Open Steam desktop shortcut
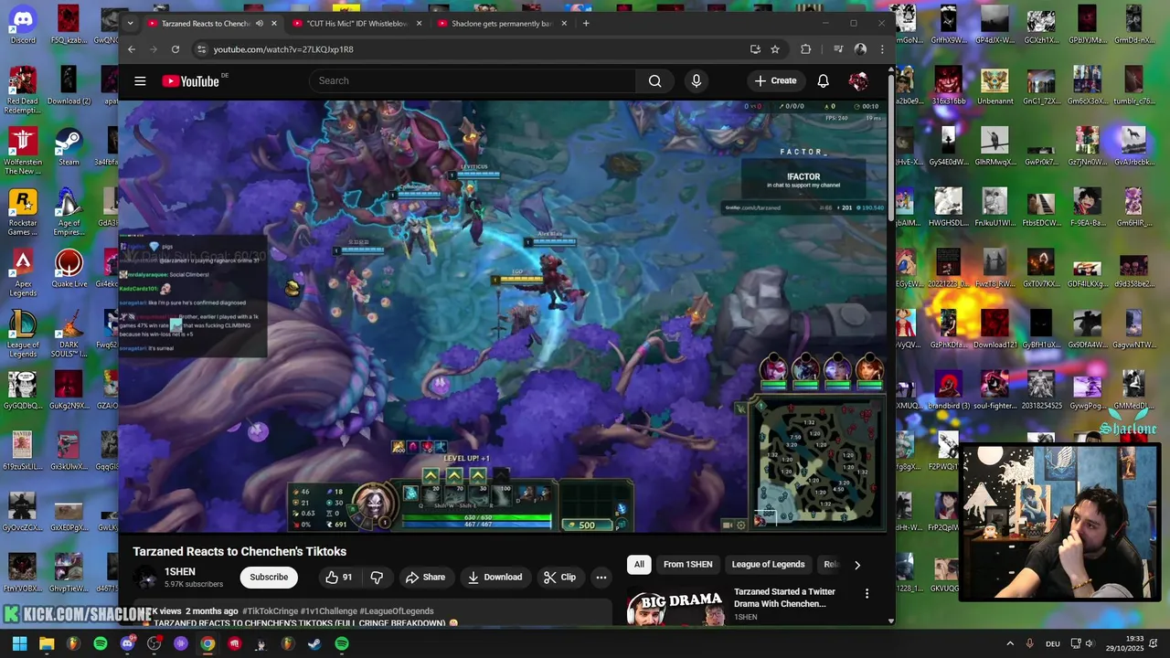1170x658 pixels. [69, 147]
